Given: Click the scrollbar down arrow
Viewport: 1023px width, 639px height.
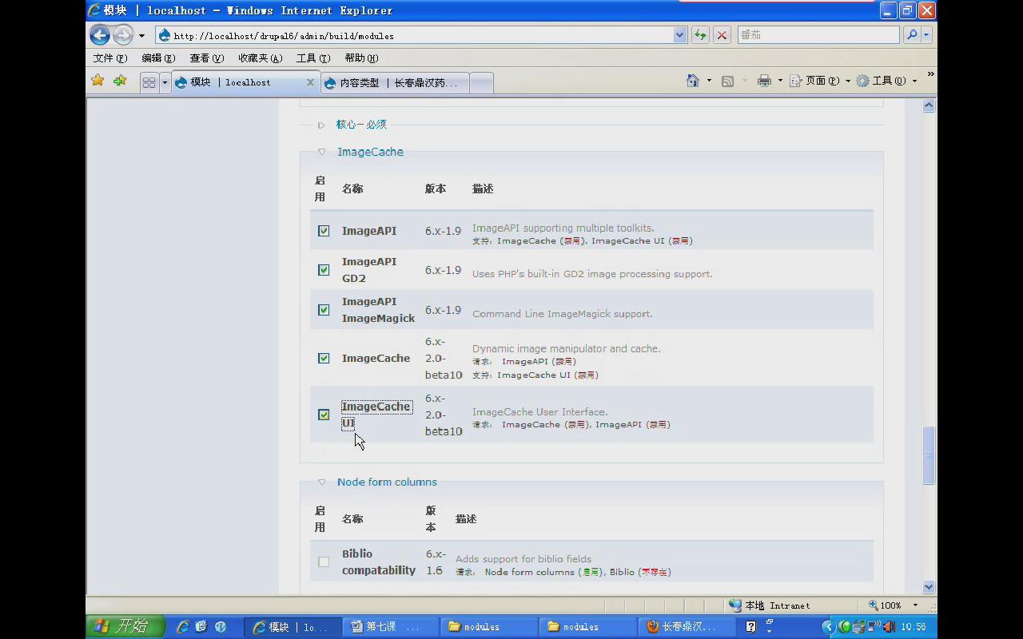Looking at the screenshot, I should [929, 587].
